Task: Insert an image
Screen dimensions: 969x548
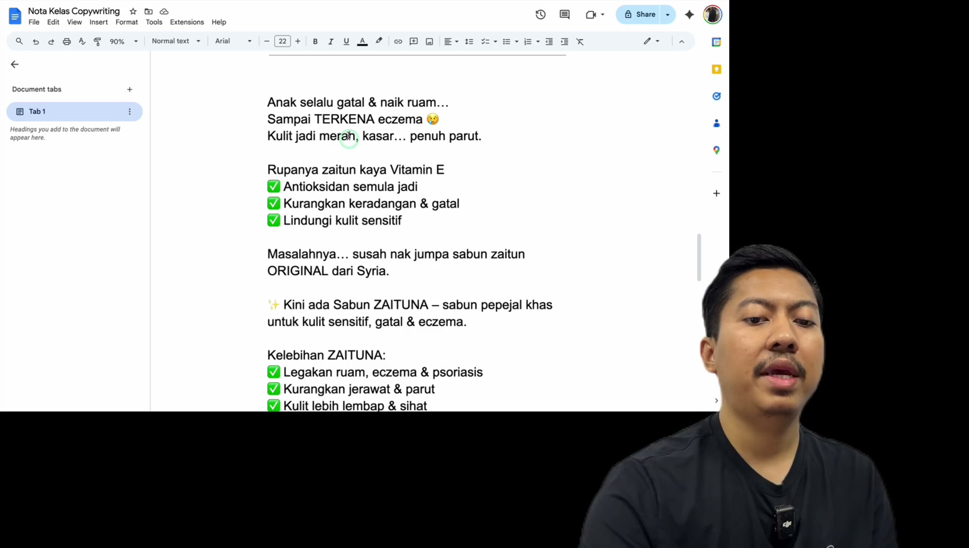Action: click(430, 42)
